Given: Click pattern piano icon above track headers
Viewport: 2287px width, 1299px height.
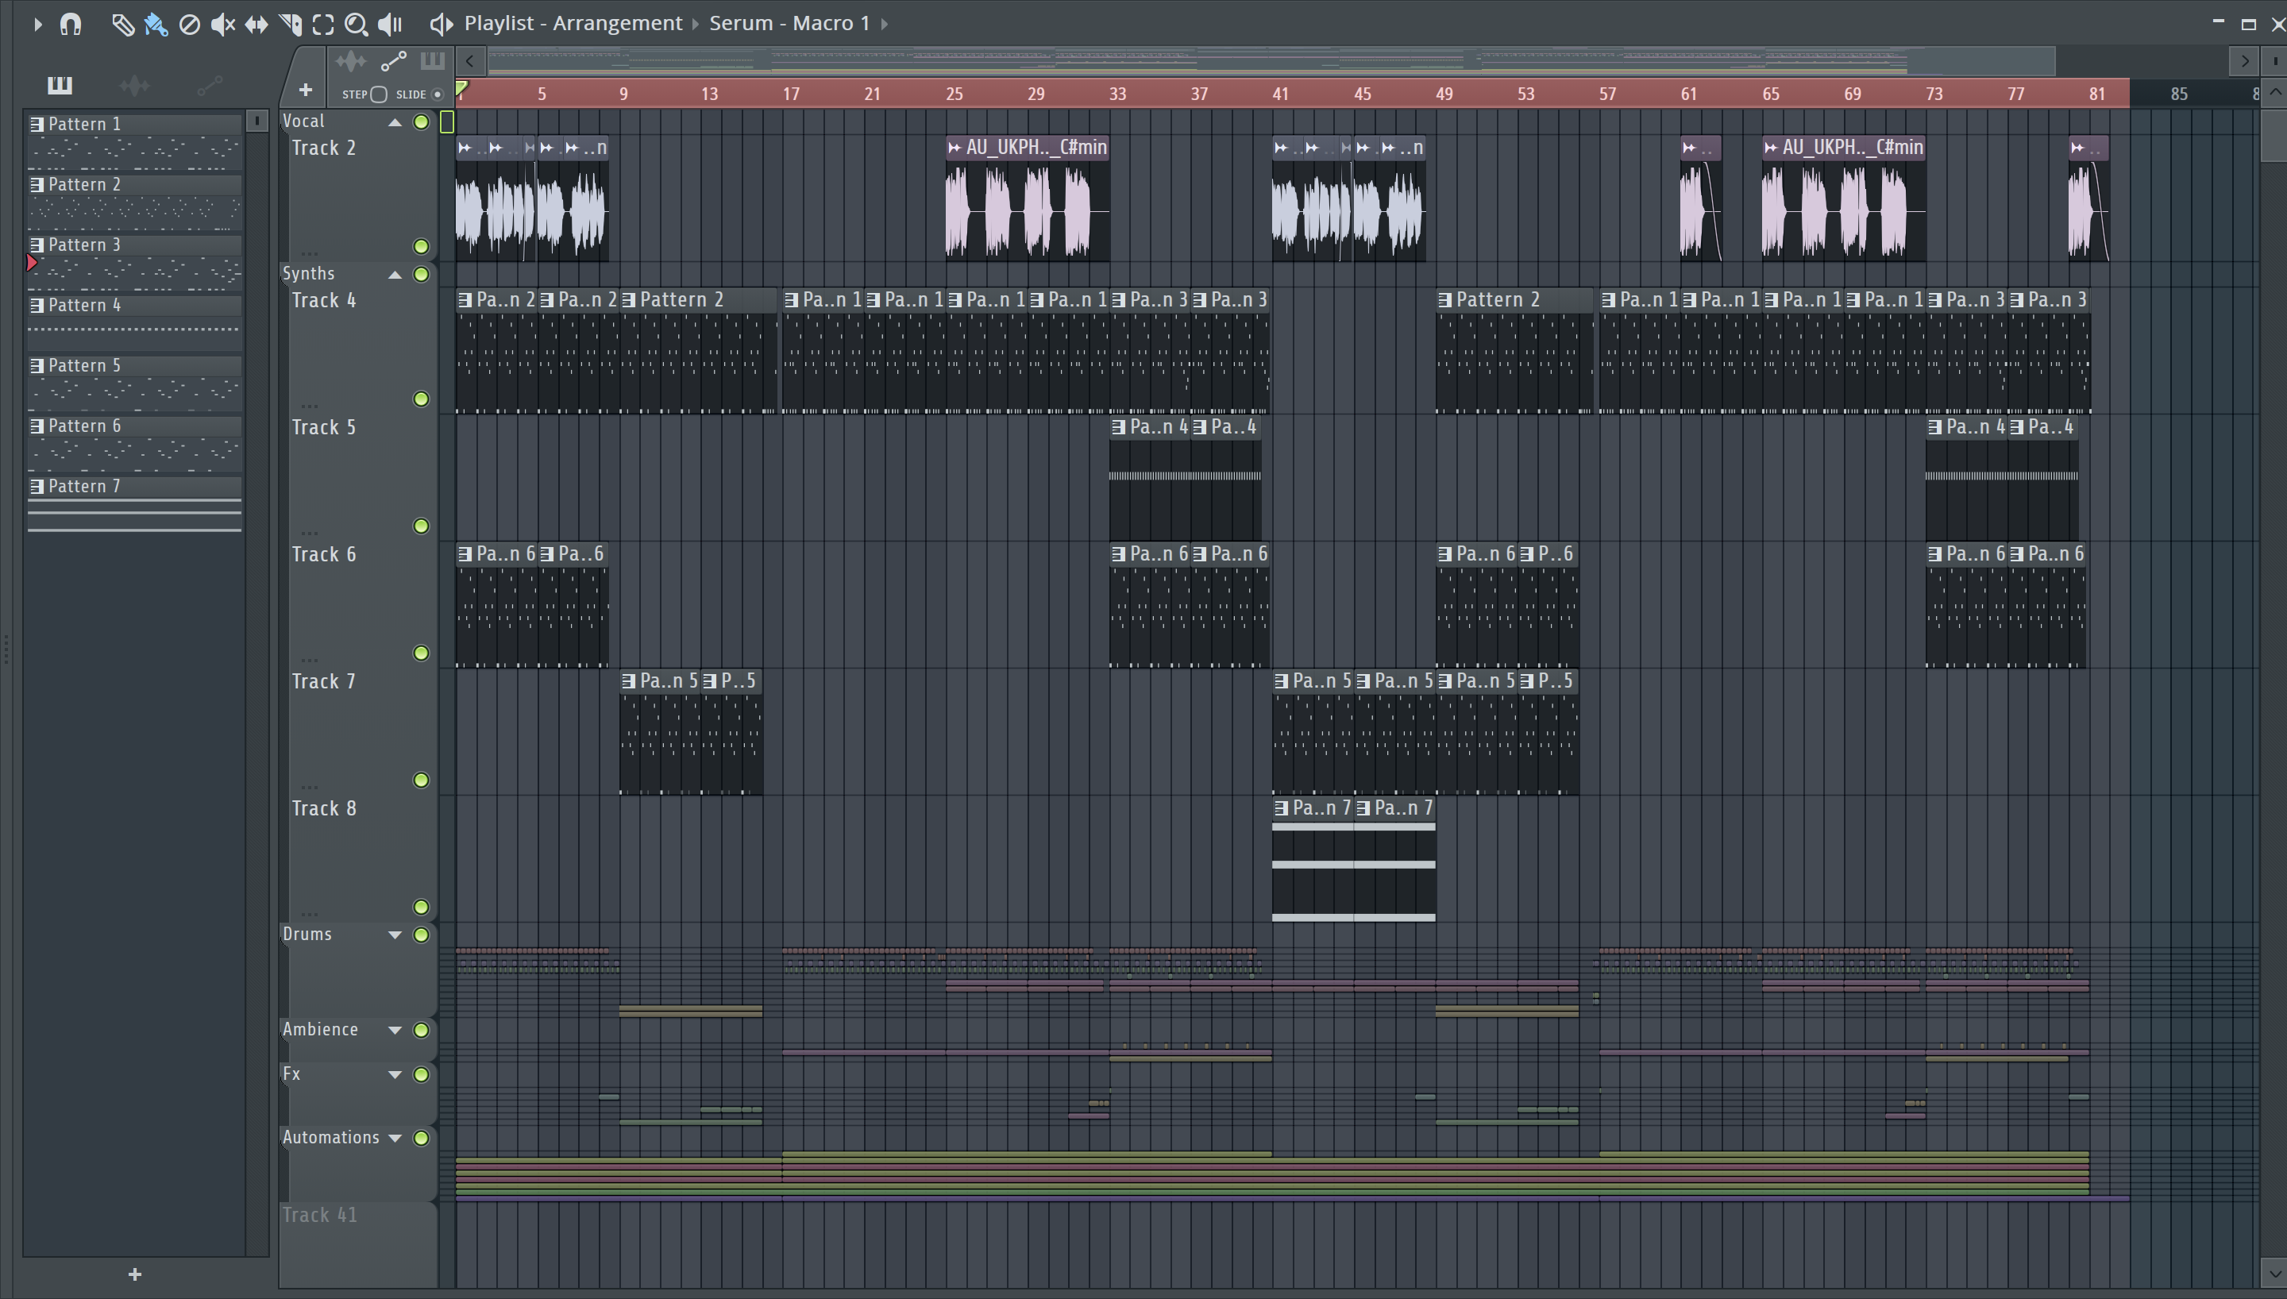Looking at the screenshot, I should [x=433, y=60].
